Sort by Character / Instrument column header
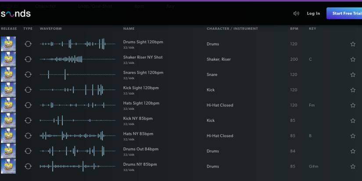 click(232, 28)
